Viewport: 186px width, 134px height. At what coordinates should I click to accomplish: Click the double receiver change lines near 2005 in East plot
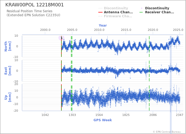(x=72, y=71)
